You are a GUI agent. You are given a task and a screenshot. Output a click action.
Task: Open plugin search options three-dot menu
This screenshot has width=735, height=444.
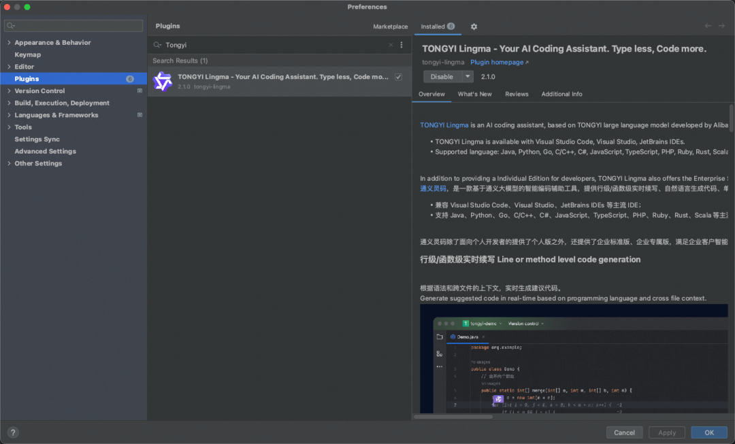pyautogui.click(x=402, y=45)
